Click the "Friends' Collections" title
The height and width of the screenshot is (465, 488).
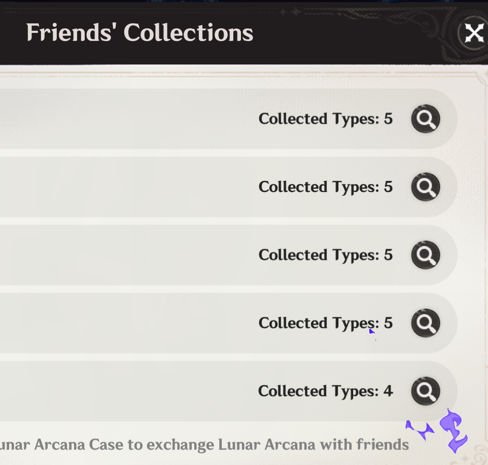[140, 33]
